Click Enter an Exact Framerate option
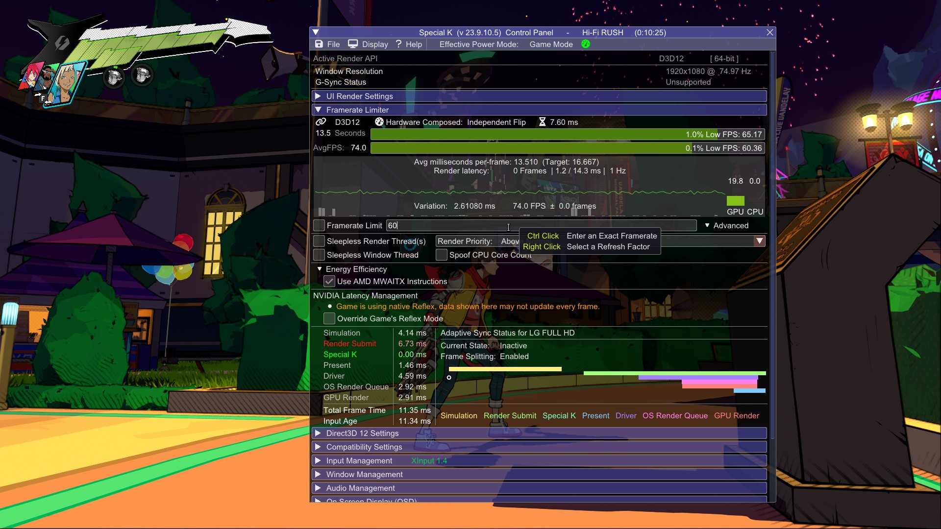This screenshot has width=941, height=529. 611,236
